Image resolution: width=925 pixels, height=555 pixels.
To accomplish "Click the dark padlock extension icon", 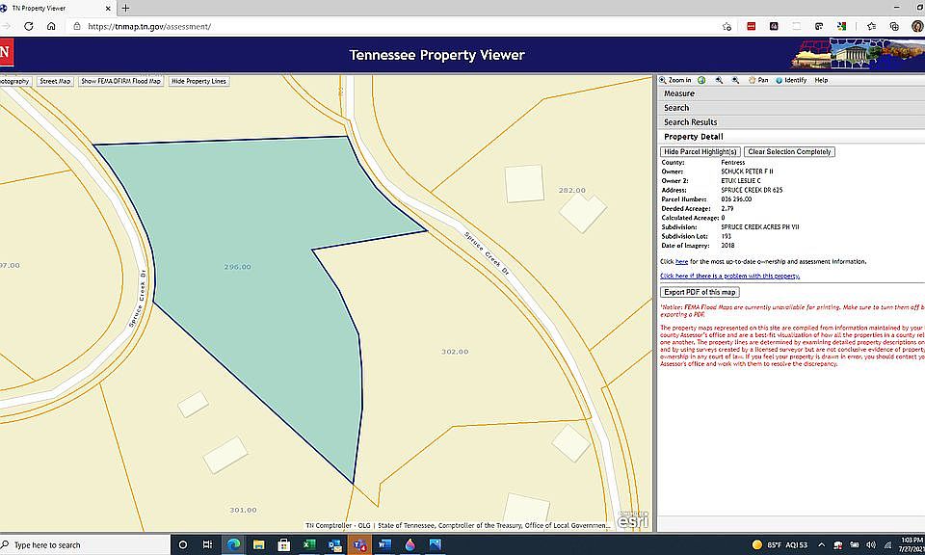I will [x=774, y=27].
